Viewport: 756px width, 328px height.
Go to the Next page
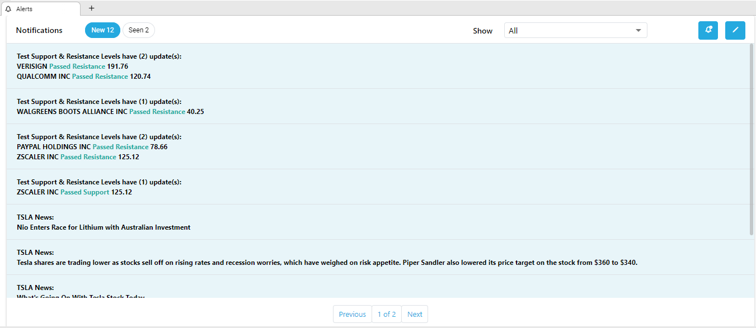(x=415, y=314)
